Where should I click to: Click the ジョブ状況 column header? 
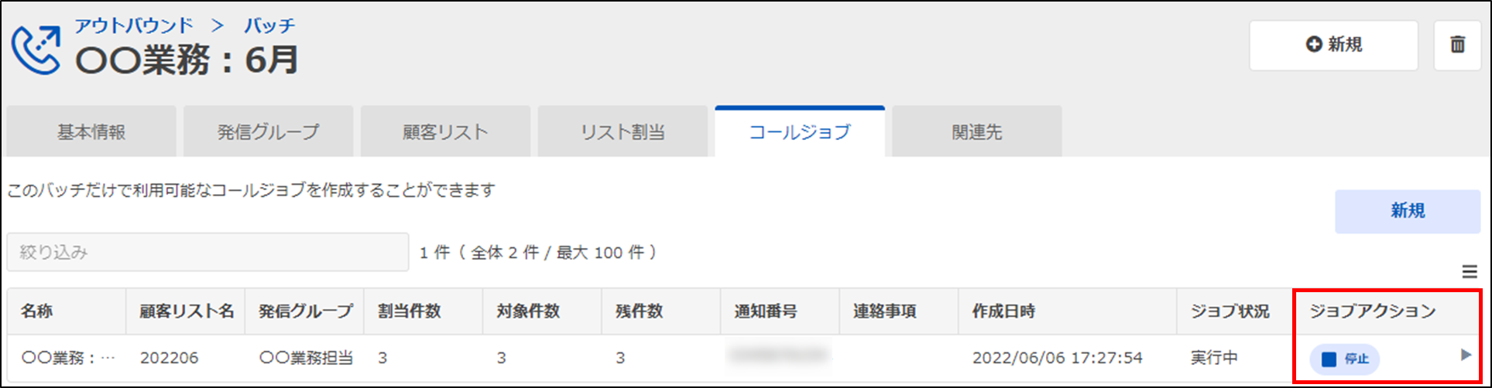tap(1230, 311)
